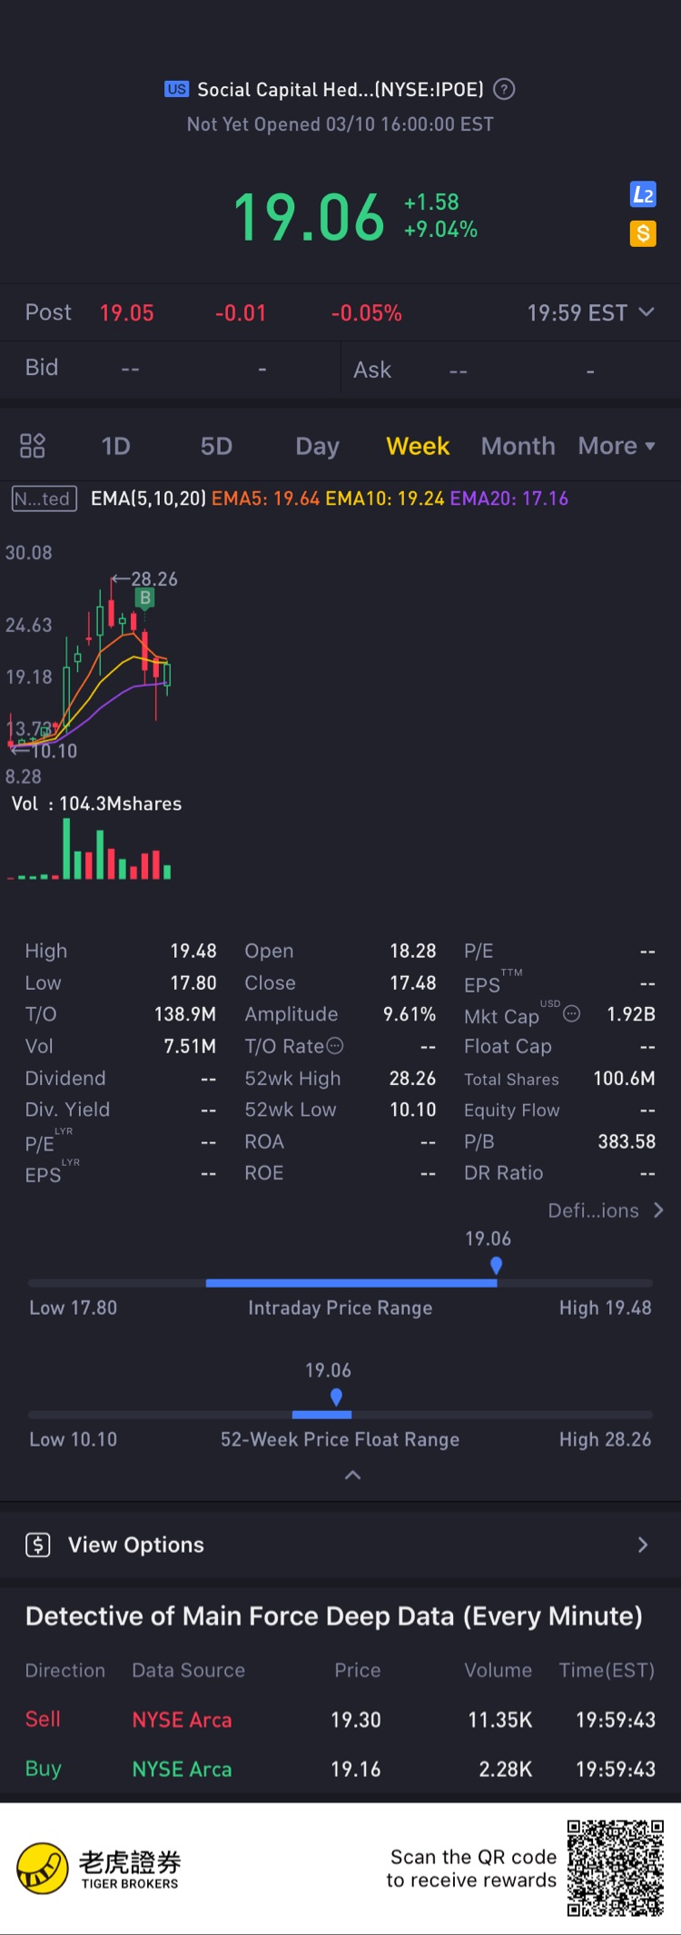This screenshot has width=681, height=1935.
Task: Open the chart layout grid icon
Action: click(x=33, y=446)
